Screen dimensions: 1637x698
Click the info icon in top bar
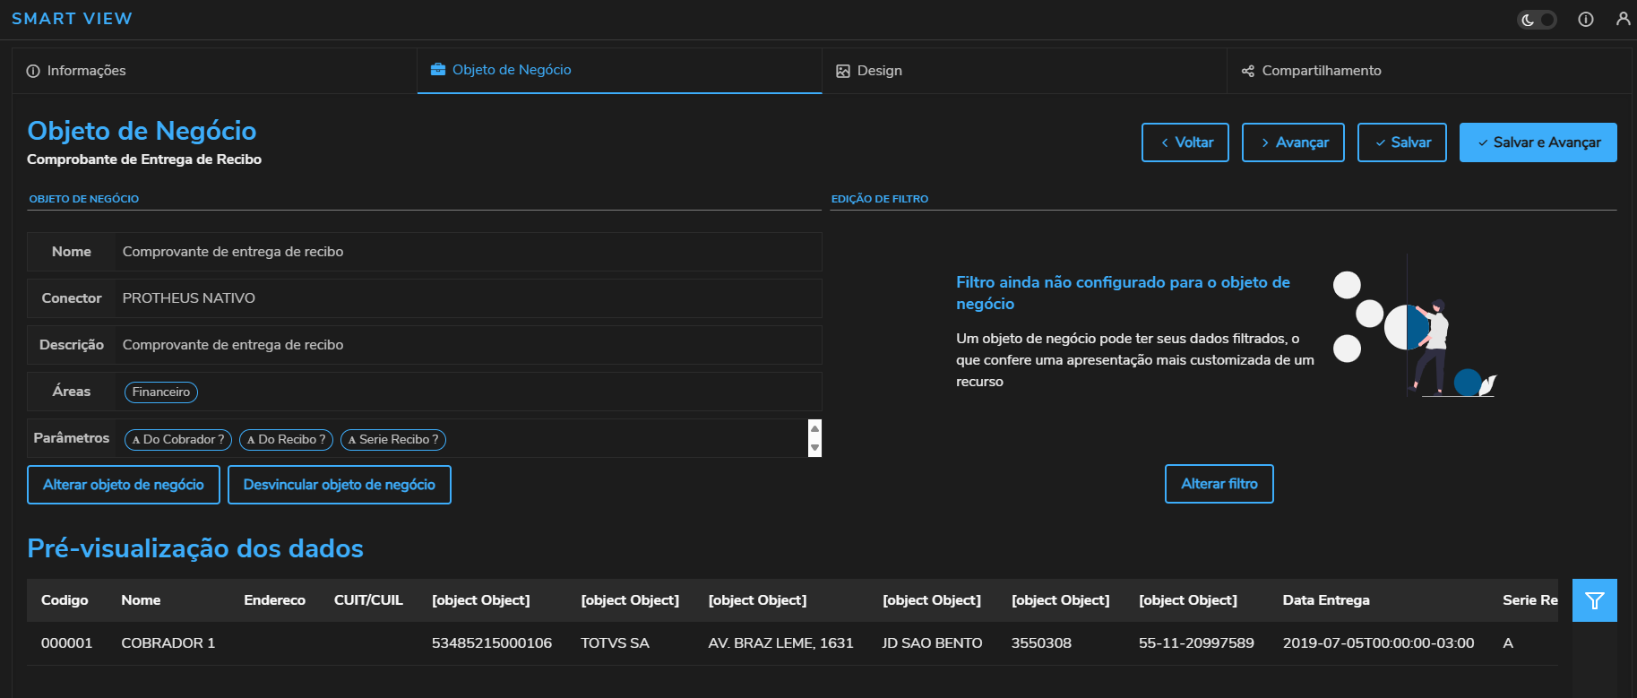click(1586, 20)
